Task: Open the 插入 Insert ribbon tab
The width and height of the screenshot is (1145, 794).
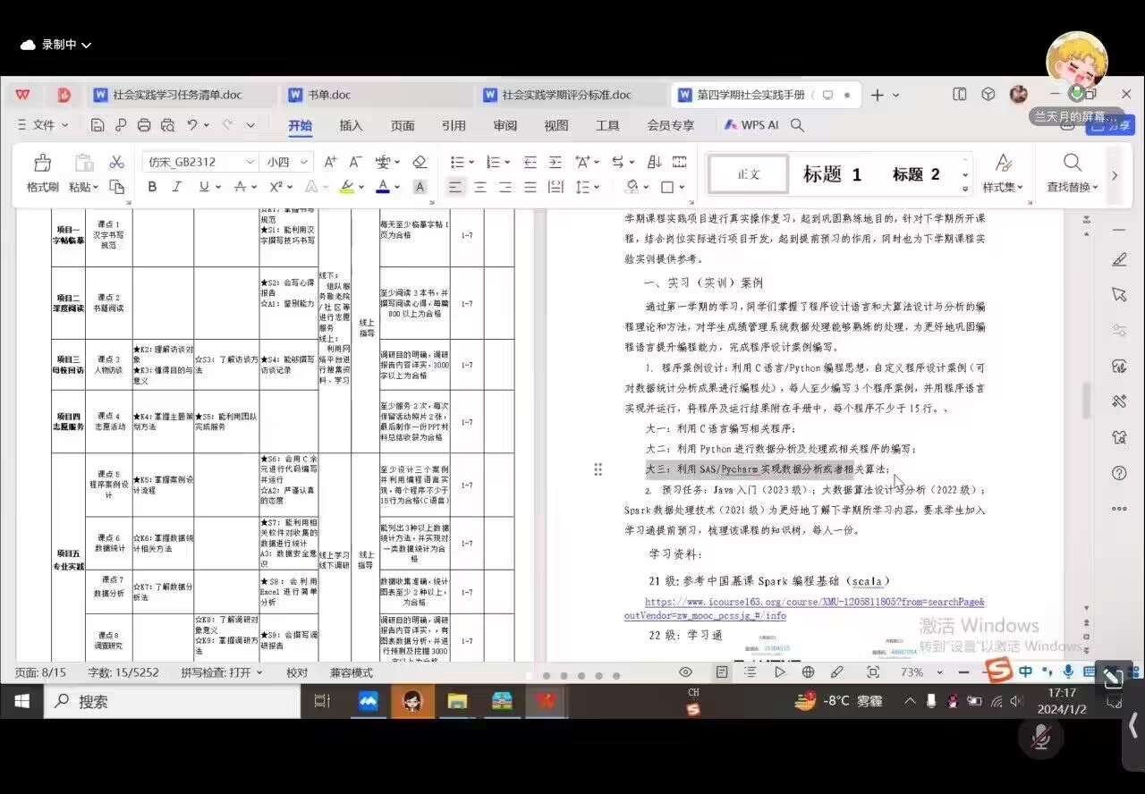Action: 351,125
